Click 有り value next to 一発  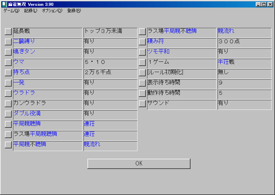110,84
